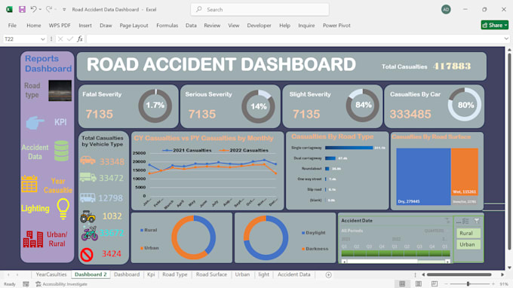
Task: Clear the Accident Date timeline filter
Action: tap(447, 221)
